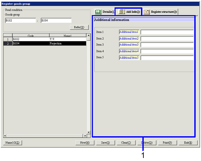Click the Item 5 input field
The width and height of the screenshot is (201, 161).
click(167, 58)
